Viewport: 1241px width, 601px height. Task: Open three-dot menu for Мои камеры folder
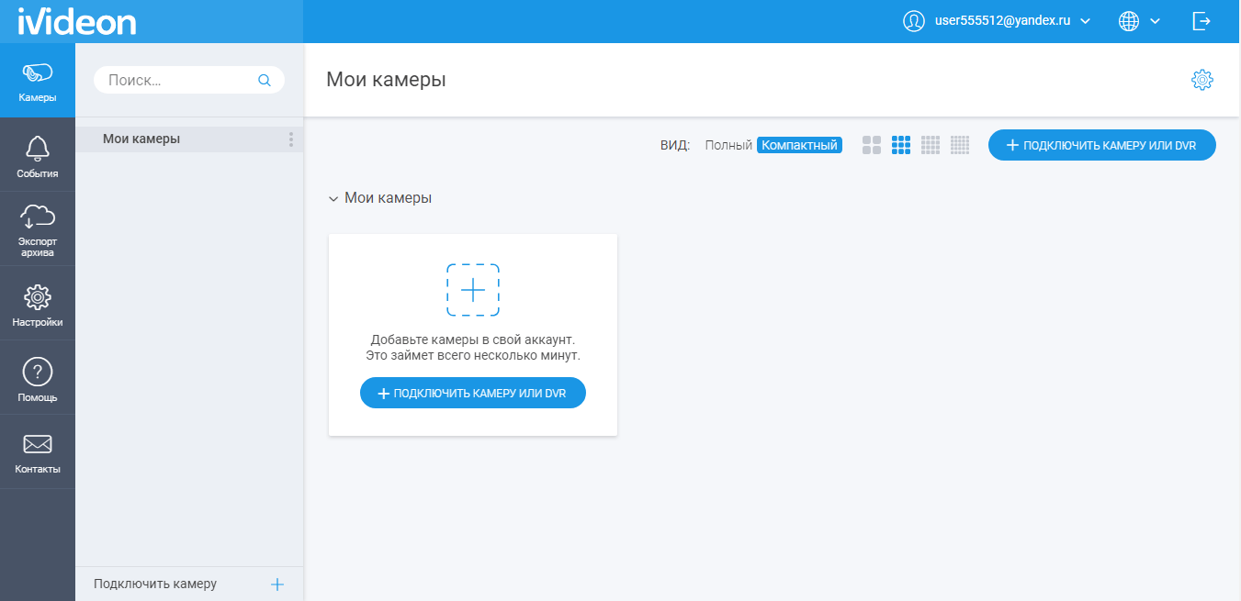291,139
